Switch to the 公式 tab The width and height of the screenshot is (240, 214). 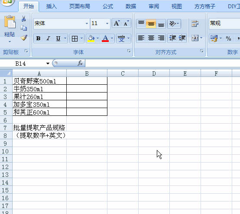coord(108,6)
